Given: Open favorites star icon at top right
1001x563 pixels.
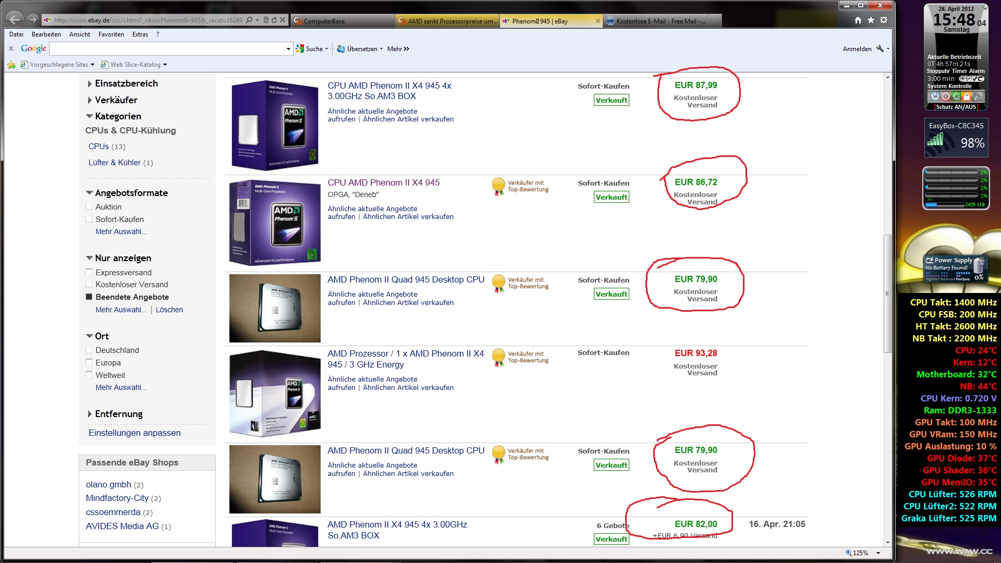Looking at the screenshot, I should pyautogui.click(x=871, y=20).
